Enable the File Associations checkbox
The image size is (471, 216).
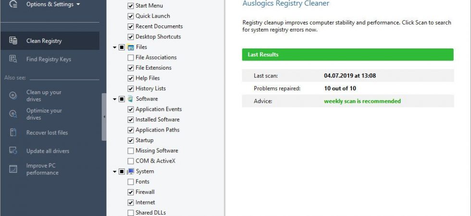point(131,57)
